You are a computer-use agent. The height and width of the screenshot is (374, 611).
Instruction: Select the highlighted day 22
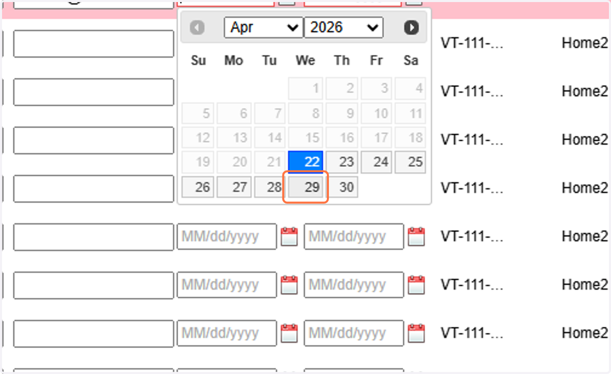[305, 162]
